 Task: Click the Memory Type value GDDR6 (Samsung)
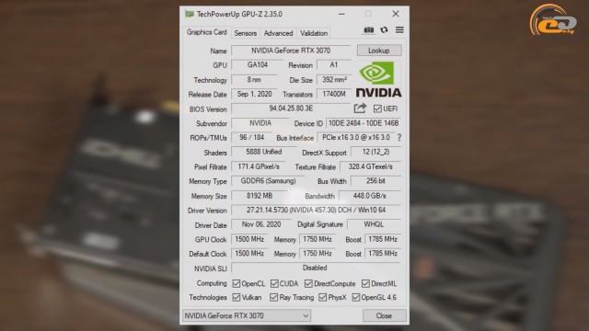269,181
